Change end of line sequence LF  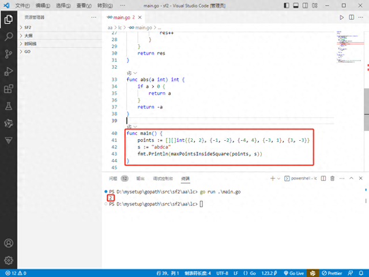click(x=236, y=273)
